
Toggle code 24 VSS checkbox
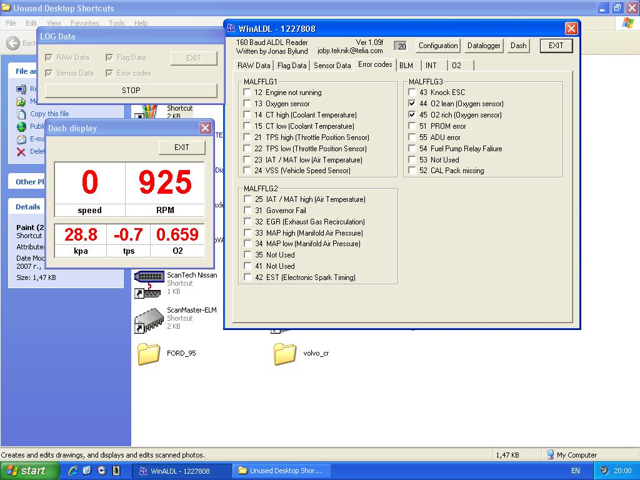point(247,170)
